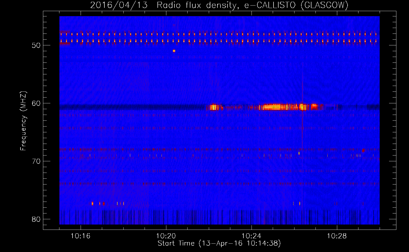Click the 10:16 time tick label

click(81, 236)
